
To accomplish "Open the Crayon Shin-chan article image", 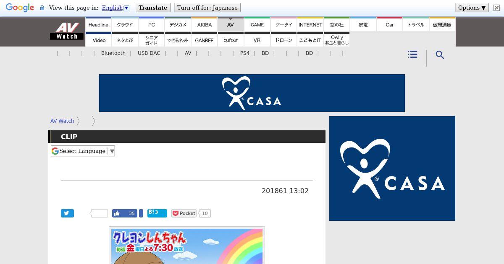I will (187, 246).
